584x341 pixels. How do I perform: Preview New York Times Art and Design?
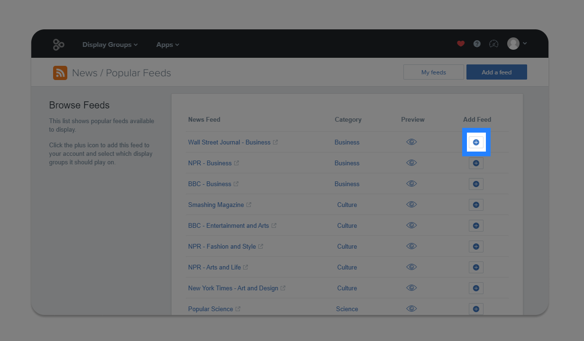point(411,287)
